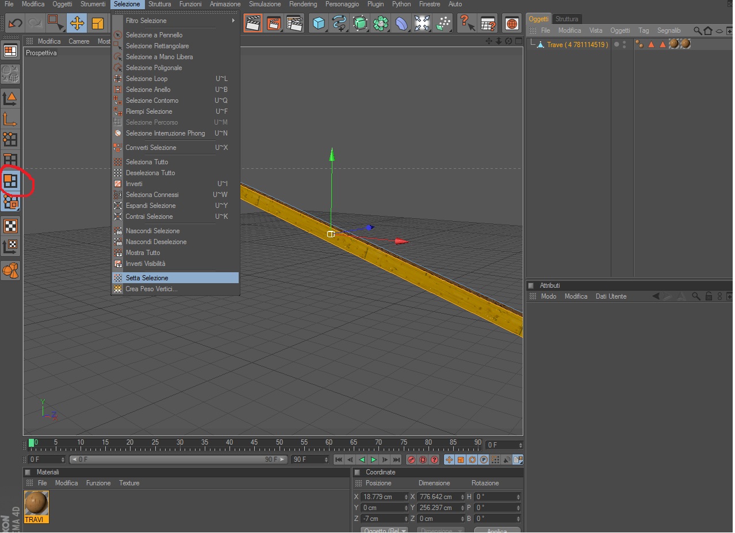Open the Camere menu in the viewport
735x533 pixels.
click(x=79, y=41)
